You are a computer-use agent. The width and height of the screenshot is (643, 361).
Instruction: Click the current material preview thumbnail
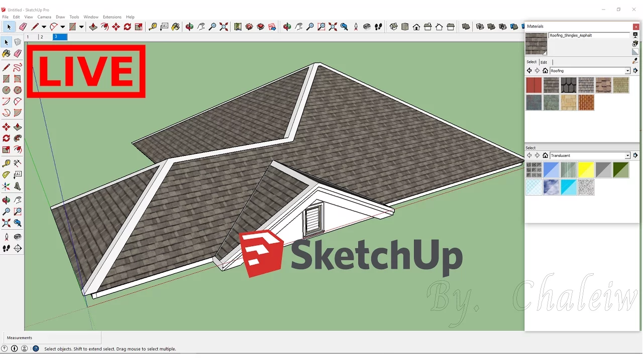point(536,44)
